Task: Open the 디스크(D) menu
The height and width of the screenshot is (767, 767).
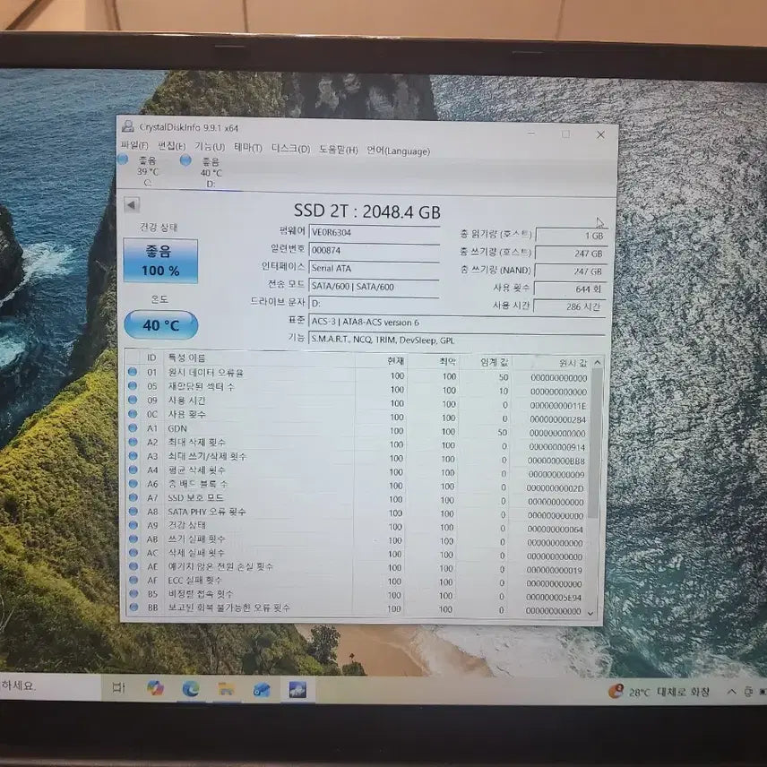Action: pos(290,149)
